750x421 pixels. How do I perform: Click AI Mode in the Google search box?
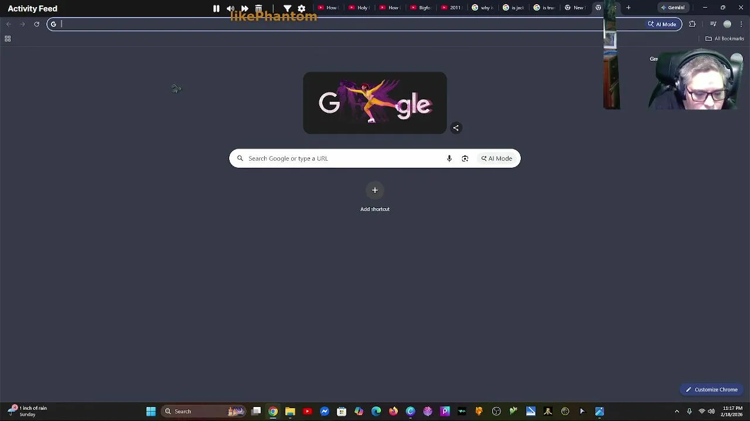pos(497,158)
